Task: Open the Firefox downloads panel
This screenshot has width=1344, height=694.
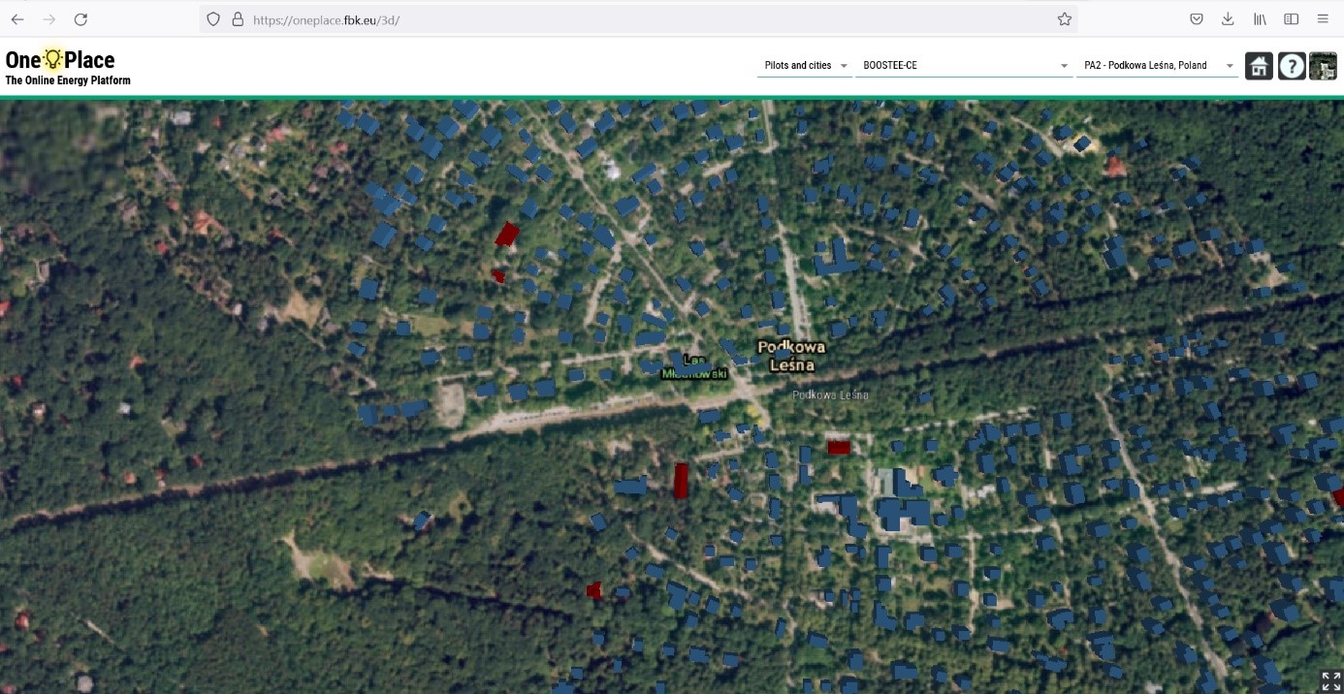Action: [x=1228, y=19]
